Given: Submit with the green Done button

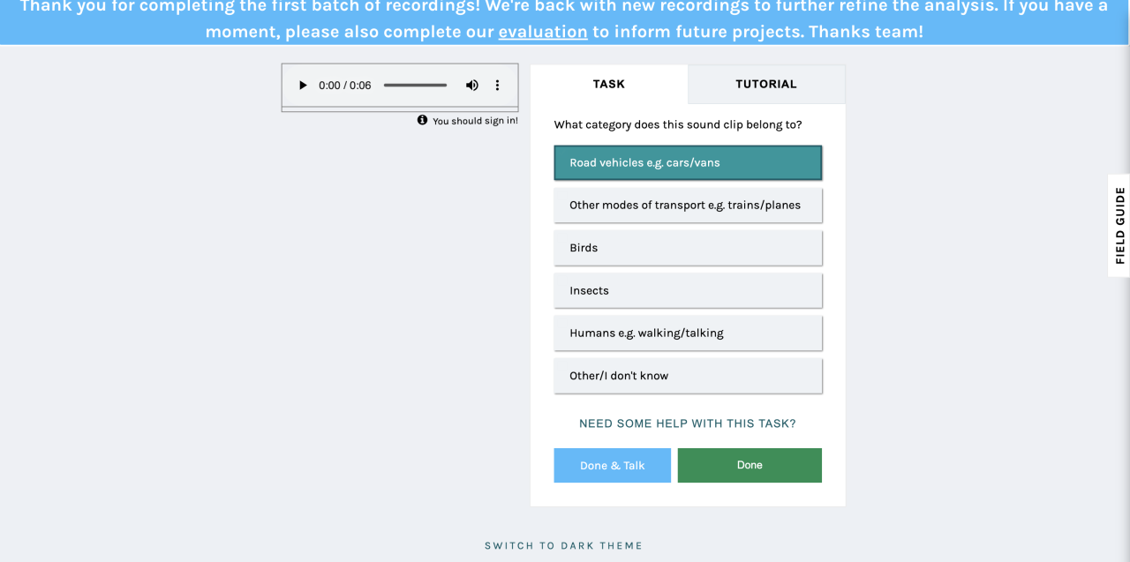Looking at the screenshot, I should click(750, 465).
